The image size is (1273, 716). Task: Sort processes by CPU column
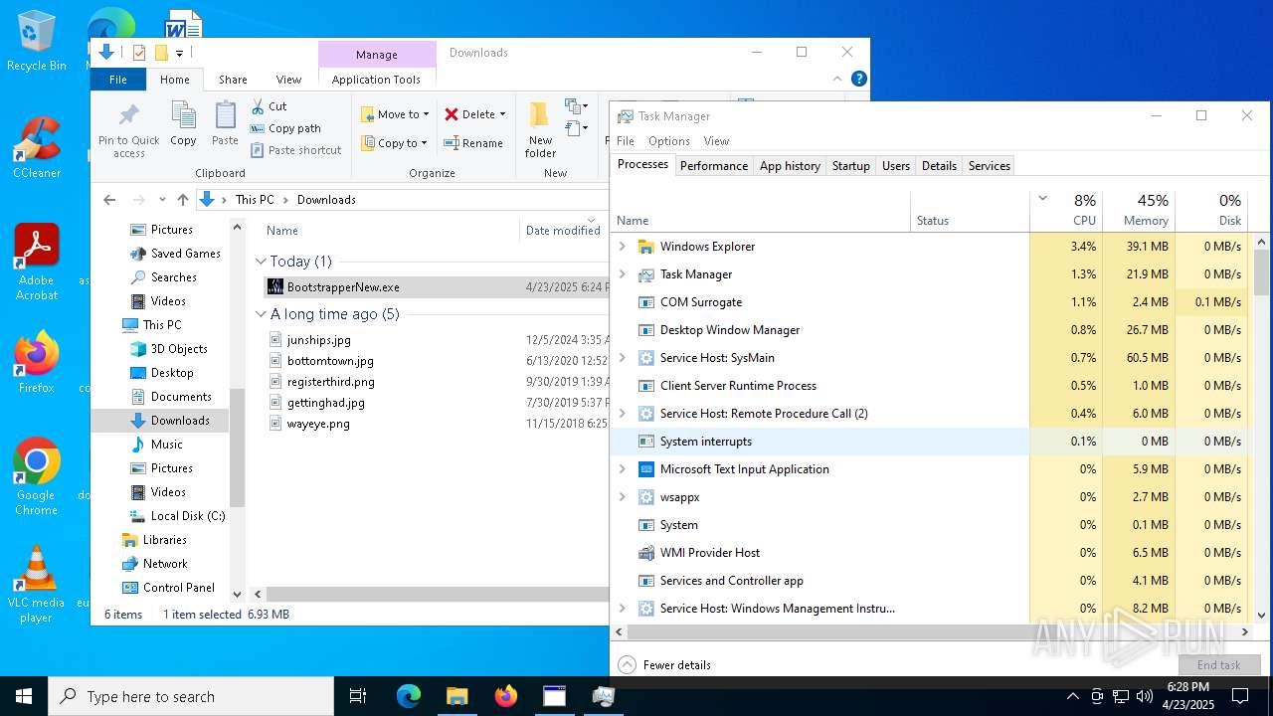[1066, 210]
